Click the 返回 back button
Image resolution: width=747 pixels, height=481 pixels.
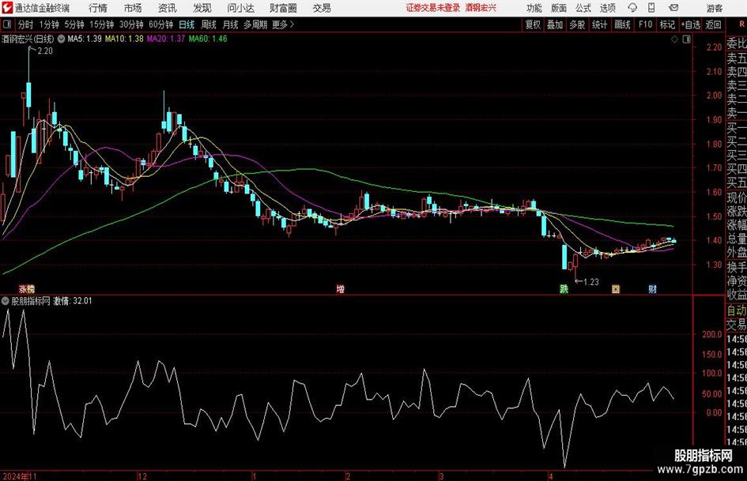point(713,24)
